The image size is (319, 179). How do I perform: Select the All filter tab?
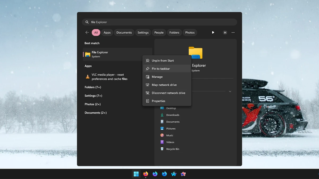[x=96, y=33]
